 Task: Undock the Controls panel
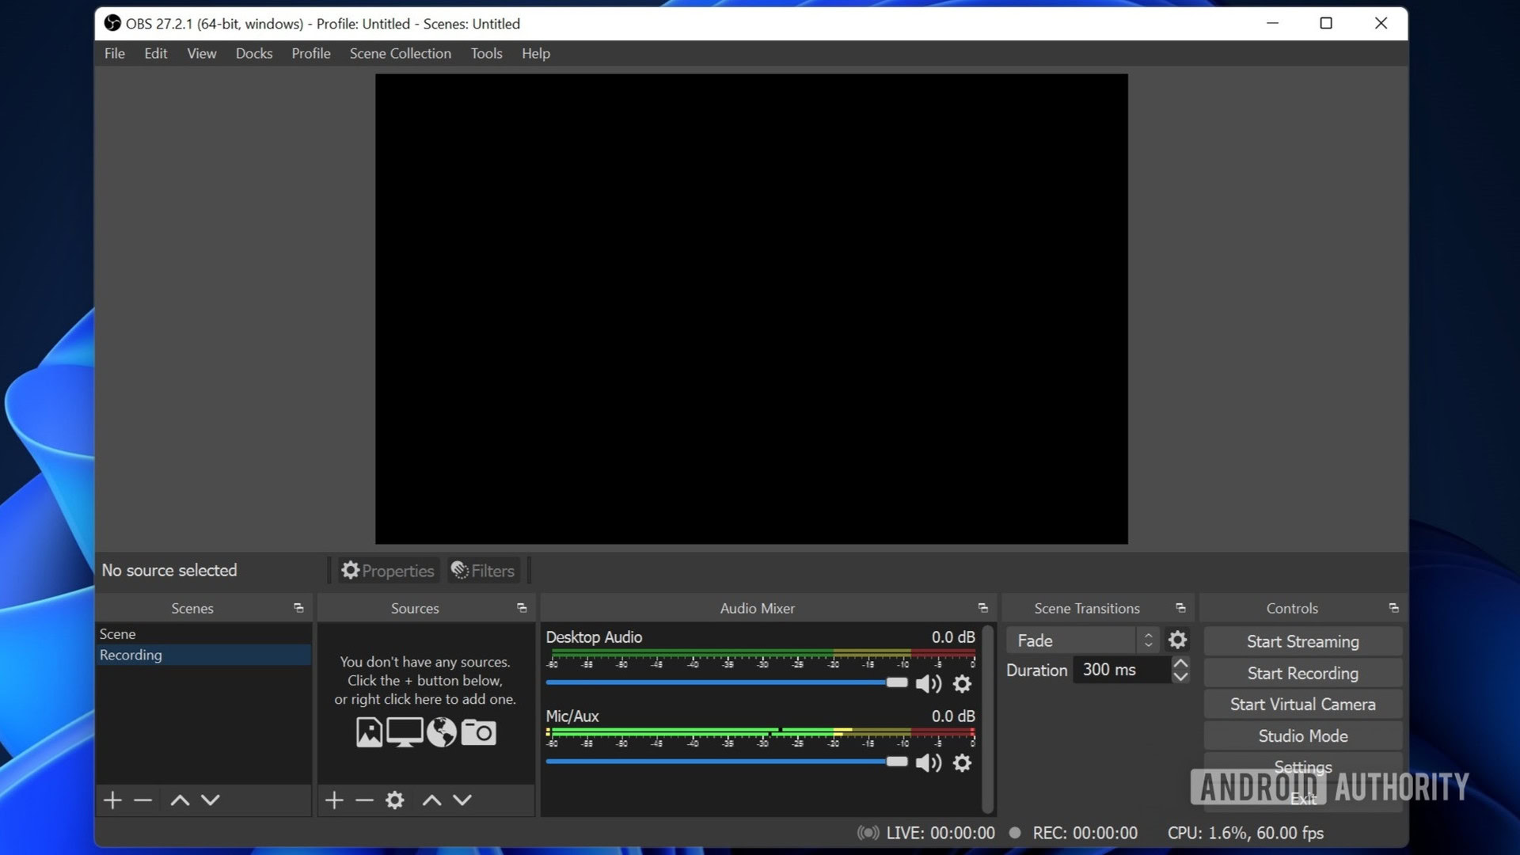(1393, 608)
